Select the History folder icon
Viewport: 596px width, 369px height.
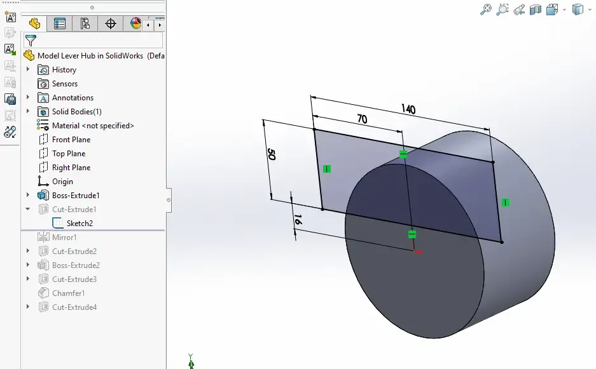point(43,70)
